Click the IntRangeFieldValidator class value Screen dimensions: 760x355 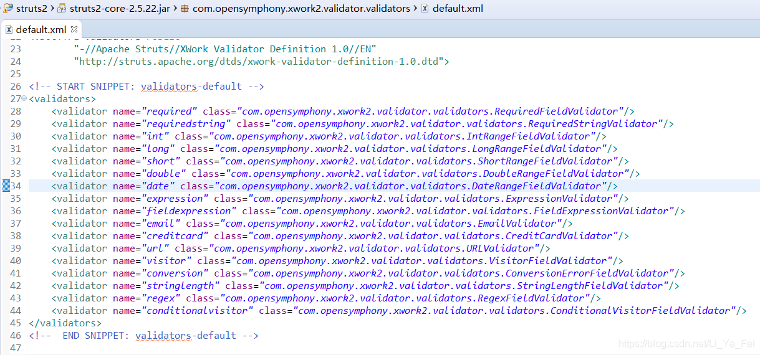click(400, 136)
